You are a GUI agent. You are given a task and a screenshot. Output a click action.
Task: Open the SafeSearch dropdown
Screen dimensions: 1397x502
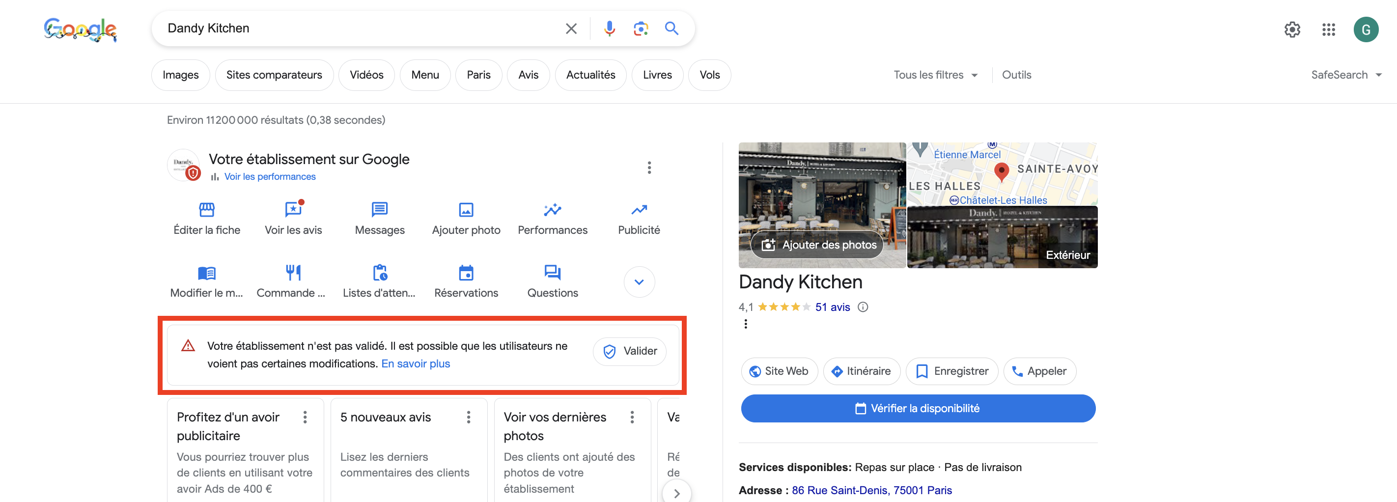pos(1345,75)
